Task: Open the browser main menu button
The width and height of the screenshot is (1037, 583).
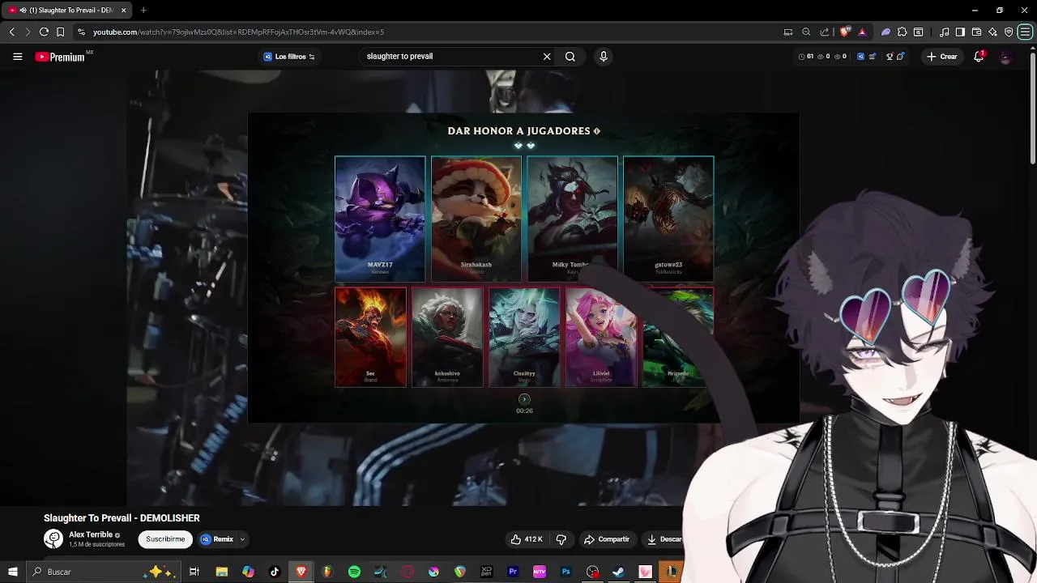Action: pyautogui.click(x=1025, y=32)
